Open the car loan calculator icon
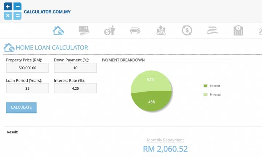This screenshot has height=157, width=262. pyautogui.click(x=135, y=31)
